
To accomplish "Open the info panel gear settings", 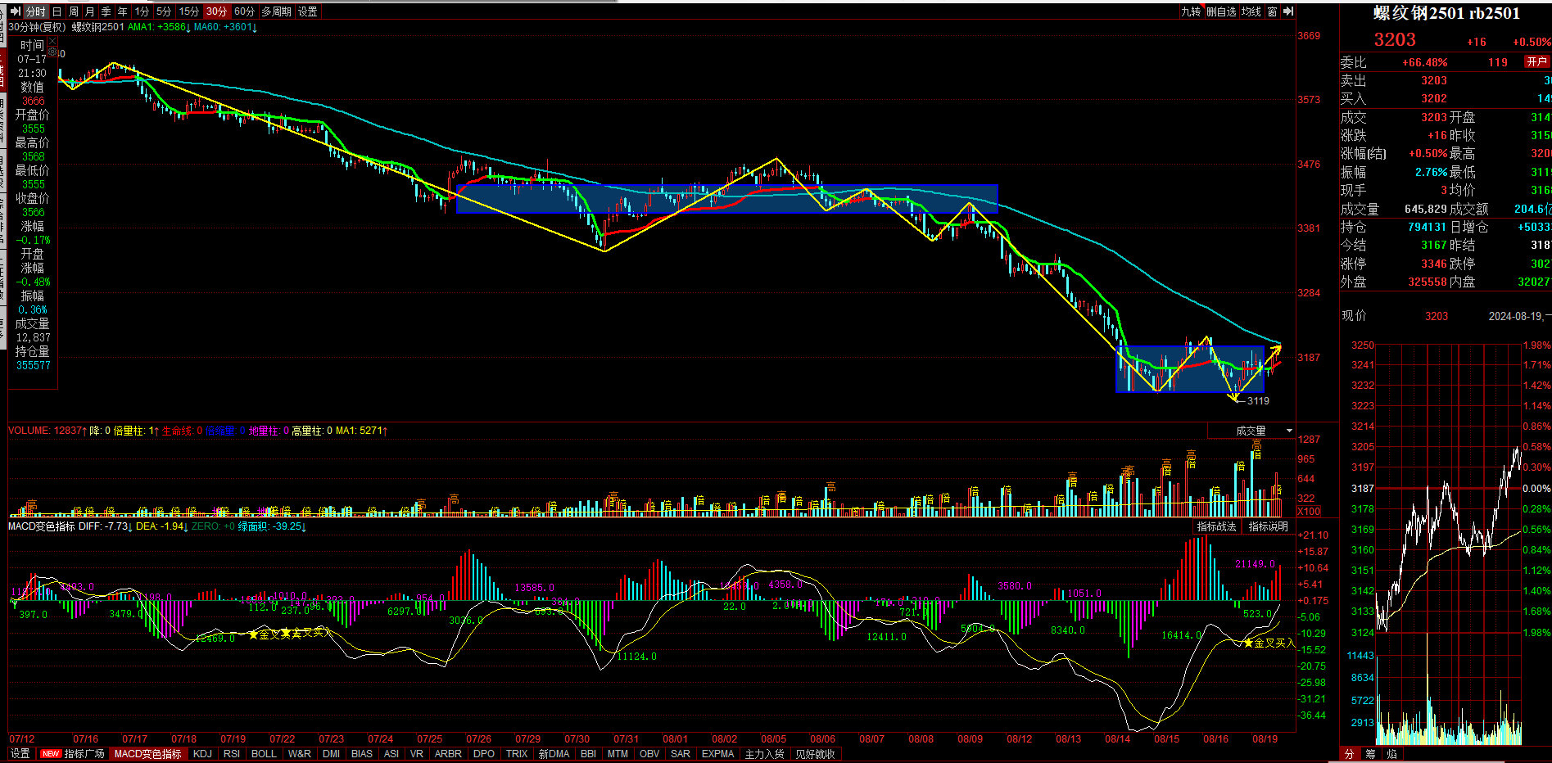I will 52,52.
